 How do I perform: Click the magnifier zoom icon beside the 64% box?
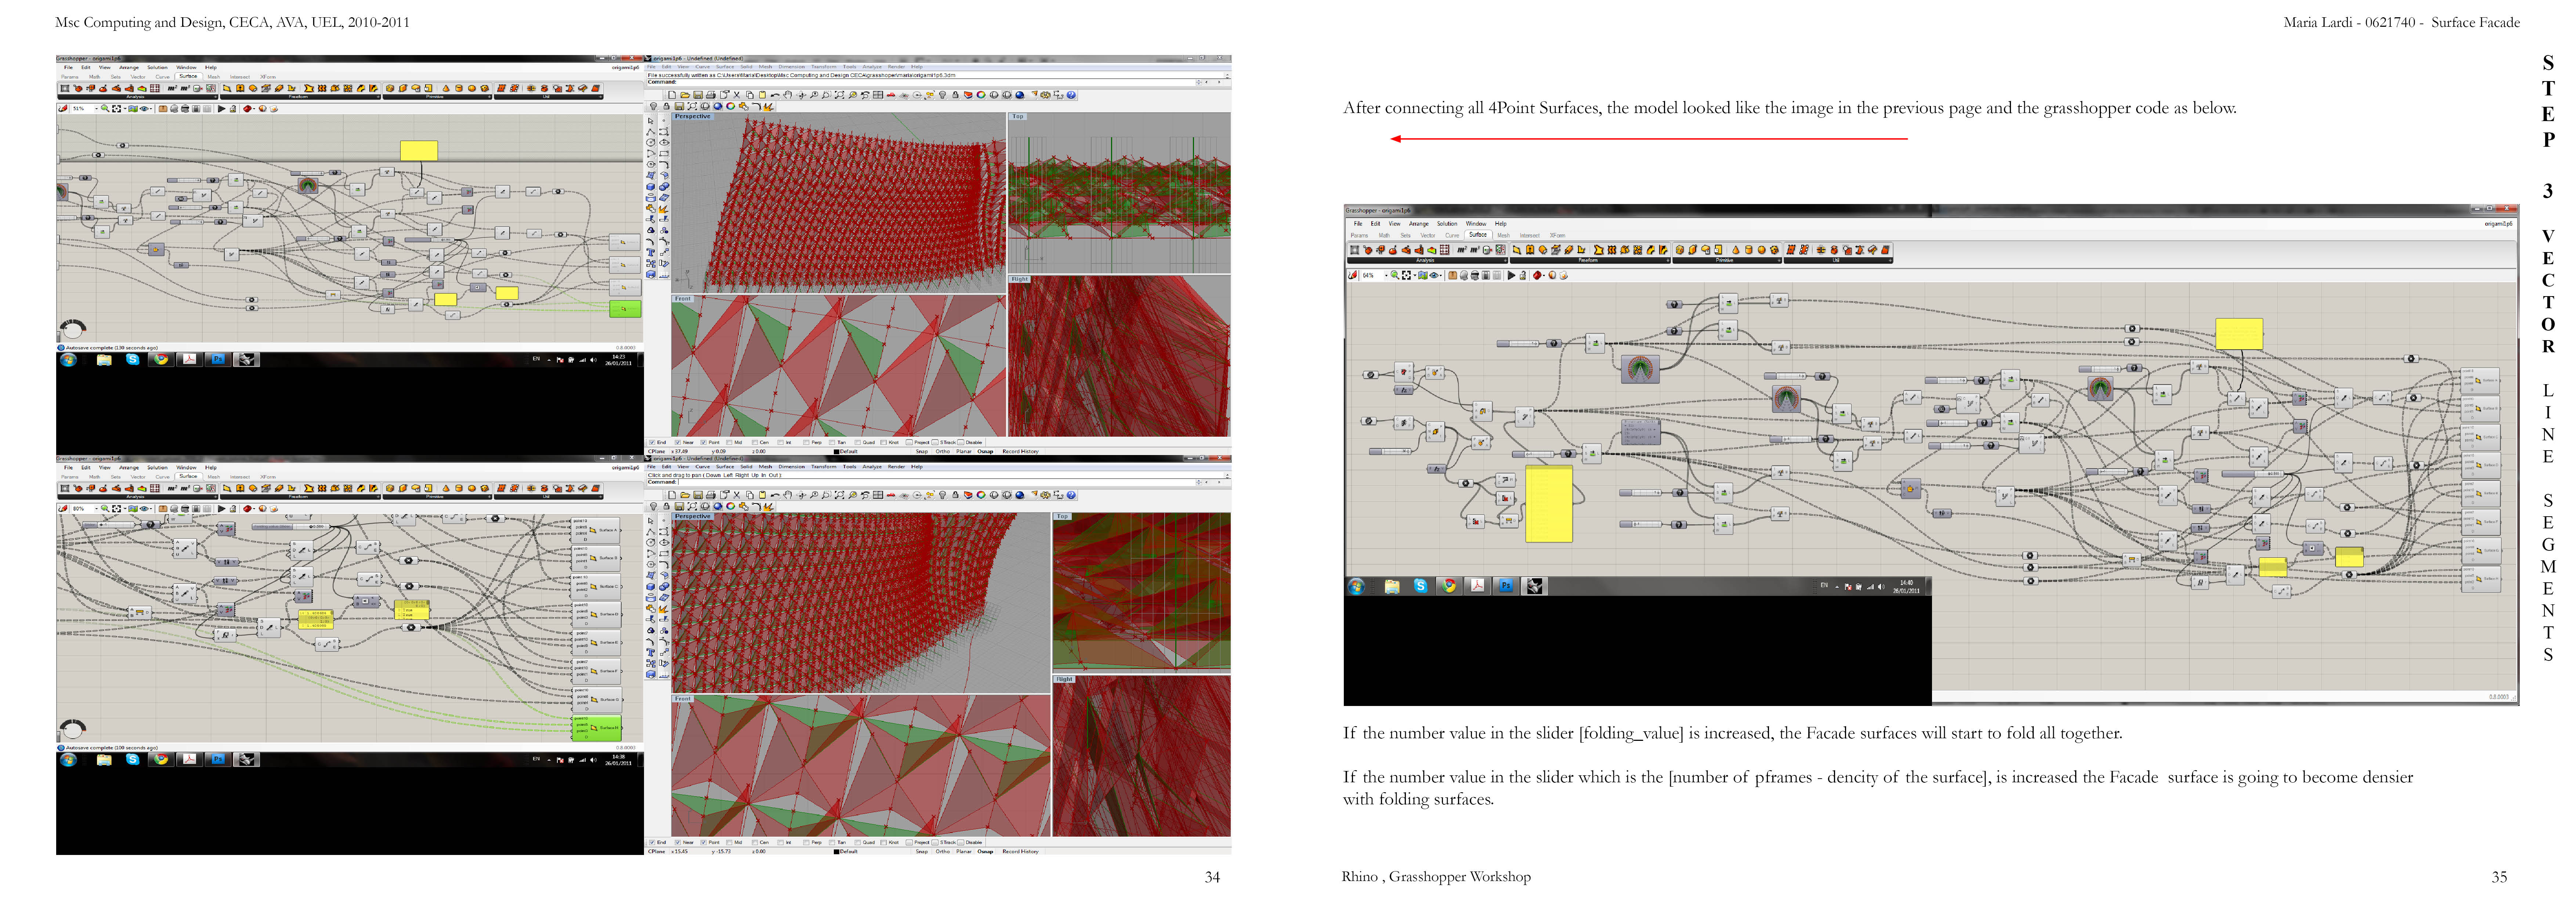point(1395,276)
